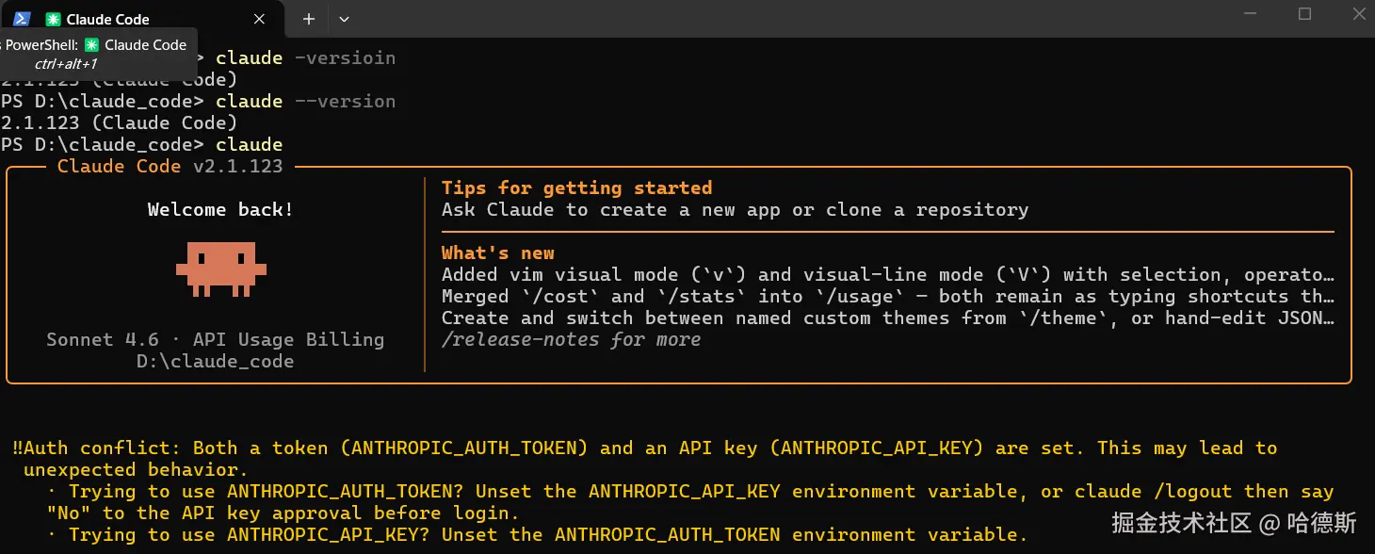
Task: Click 'Create and switch between named custom themes' line
Action: [888, 318]
